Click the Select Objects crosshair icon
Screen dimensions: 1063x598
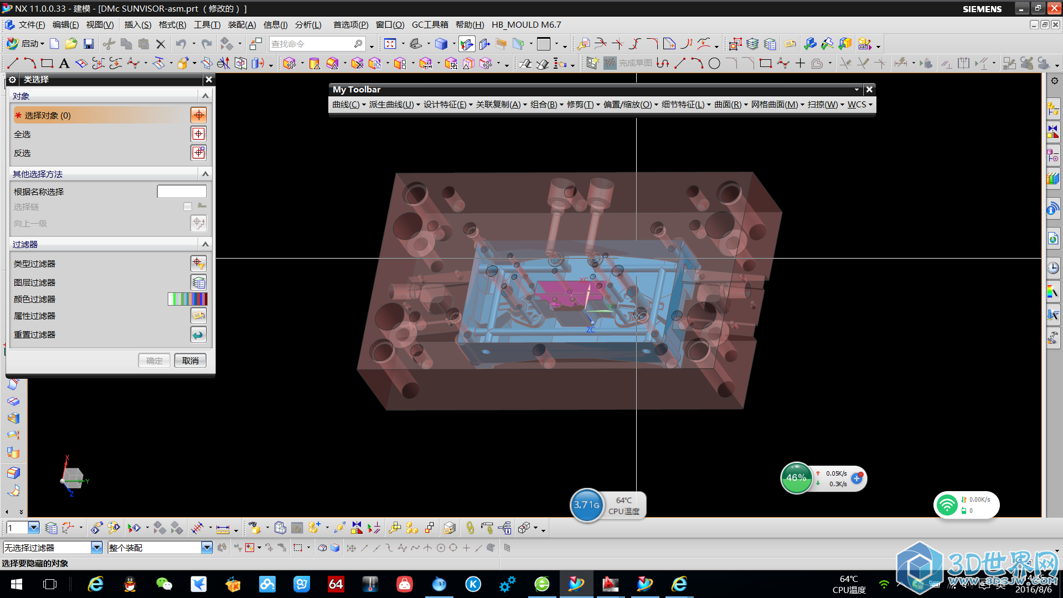coord(198,115)
